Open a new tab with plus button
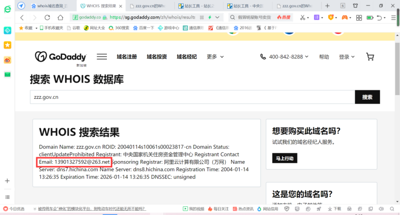Viewport: 400px width, 215px height. point(327,6)
